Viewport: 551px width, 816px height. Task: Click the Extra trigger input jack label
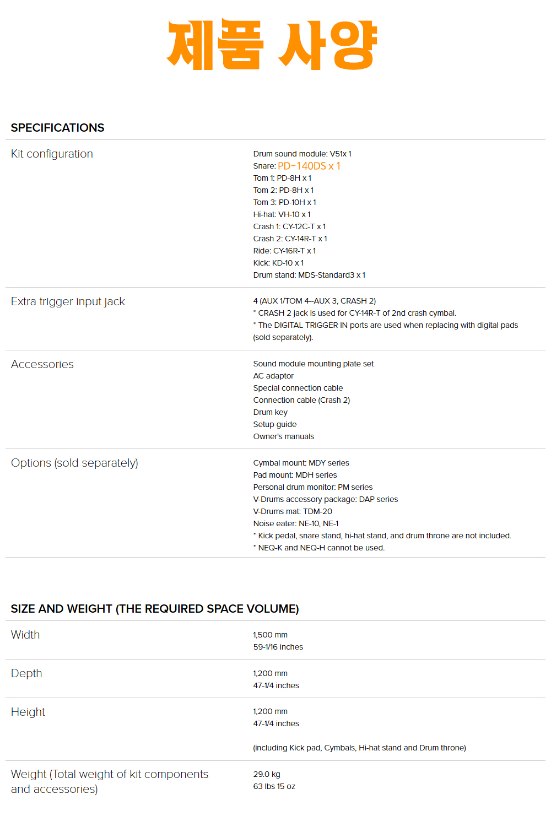68,301
